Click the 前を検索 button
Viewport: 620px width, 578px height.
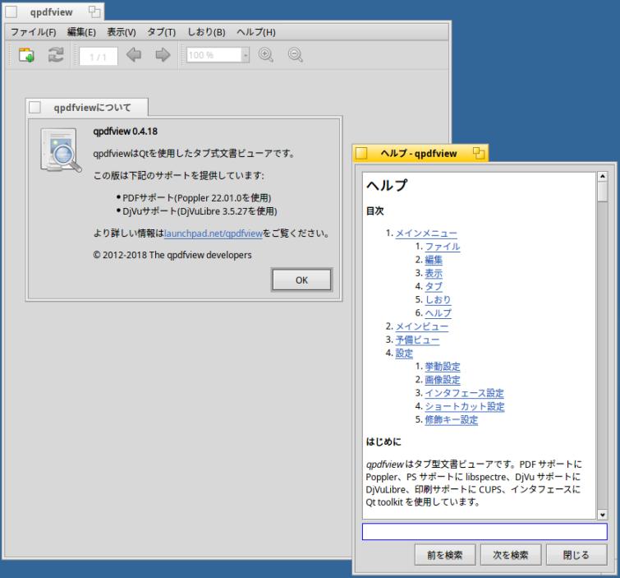click(x=445, y=555)
